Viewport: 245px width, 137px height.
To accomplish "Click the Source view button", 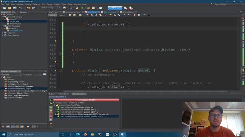I will [x=52, y=15].
